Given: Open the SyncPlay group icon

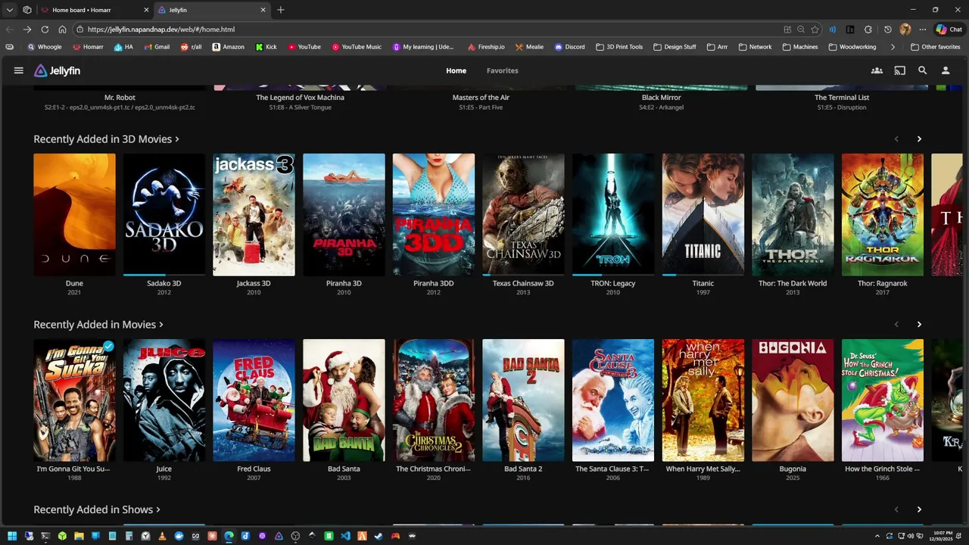Looking at the screenshot, I should [877, 70].
